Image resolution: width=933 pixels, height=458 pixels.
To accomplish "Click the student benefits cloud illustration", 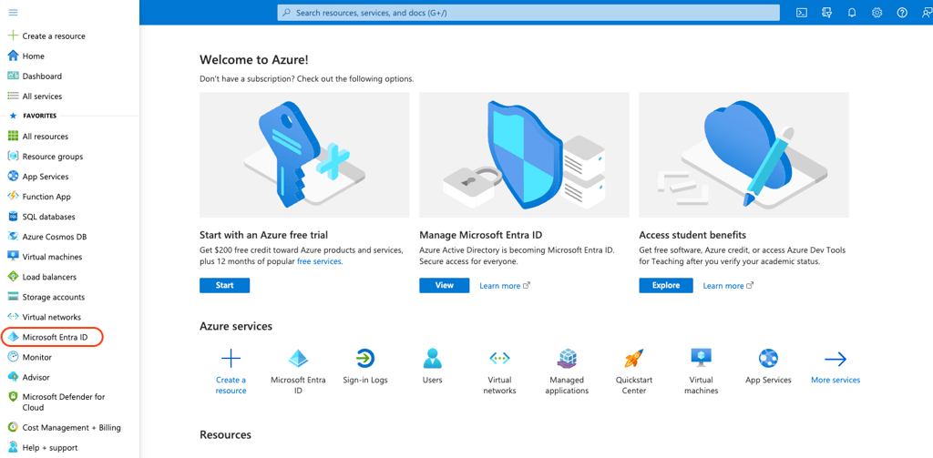I will click(743, 155).
